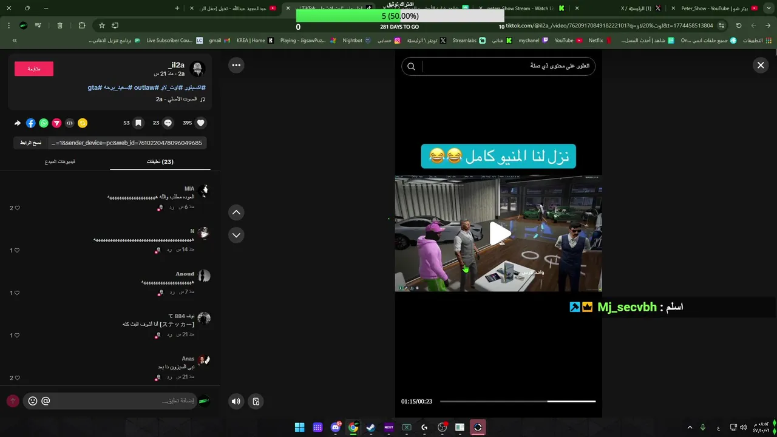Switch to the creator videos tab

(60, 161)
